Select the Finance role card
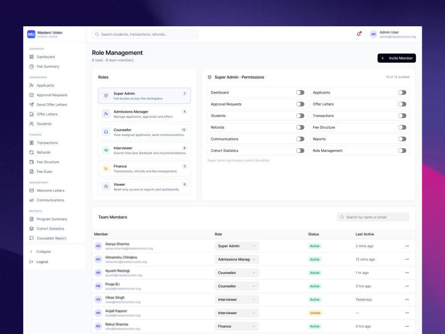Viewport: 445px width, 334px height. point(145,168)
